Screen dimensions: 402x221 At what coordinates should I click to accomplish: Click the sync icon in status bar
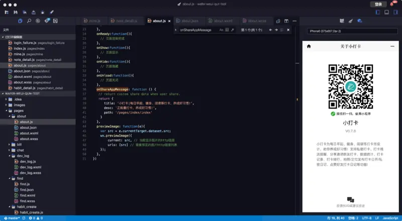pos(24,218)
